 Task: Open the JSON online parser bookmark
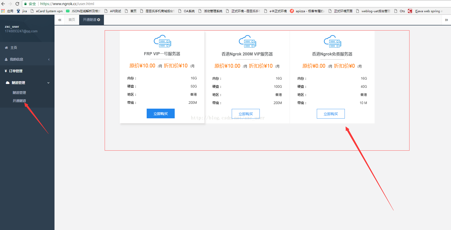[x=83, y=11]
